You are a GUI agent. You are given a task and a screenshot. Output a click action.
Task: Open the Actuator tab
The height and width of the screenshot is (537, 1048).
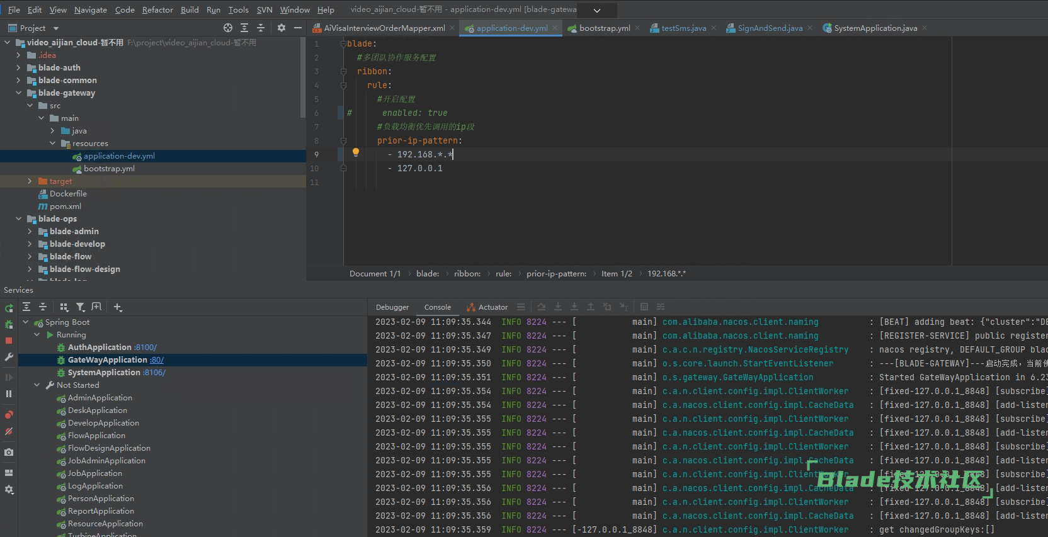coord(487,307)
